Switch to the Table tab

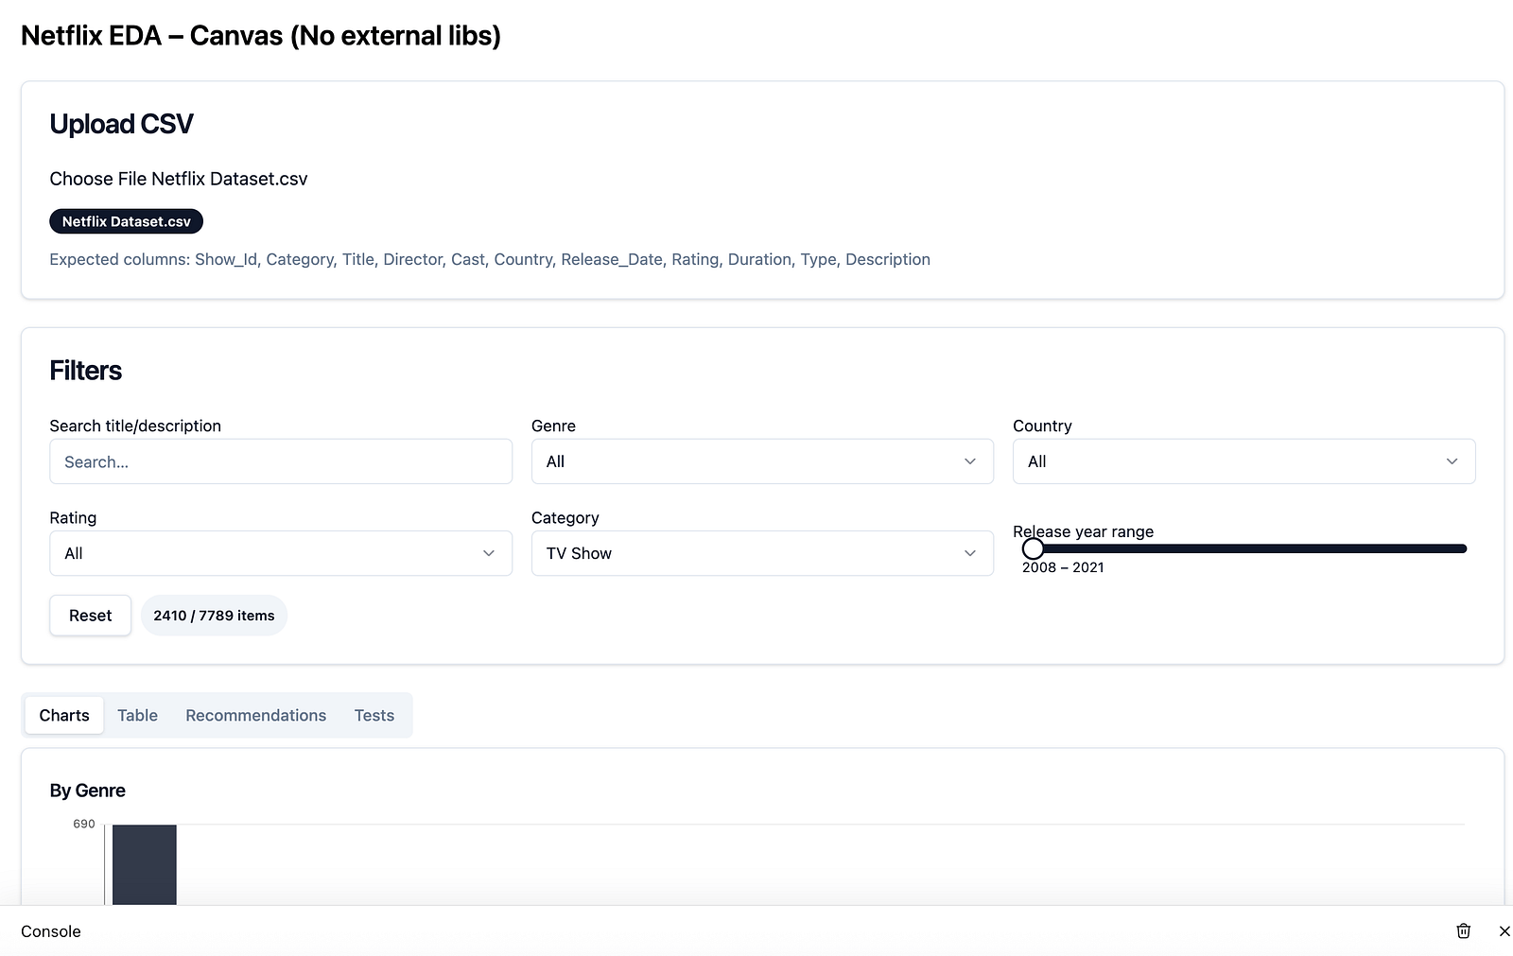(137, 715)
